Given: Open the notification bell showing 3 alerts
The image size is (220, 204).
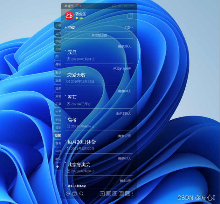Looking at the screenshot, I should pyautogui.click(x=78, y=6).
